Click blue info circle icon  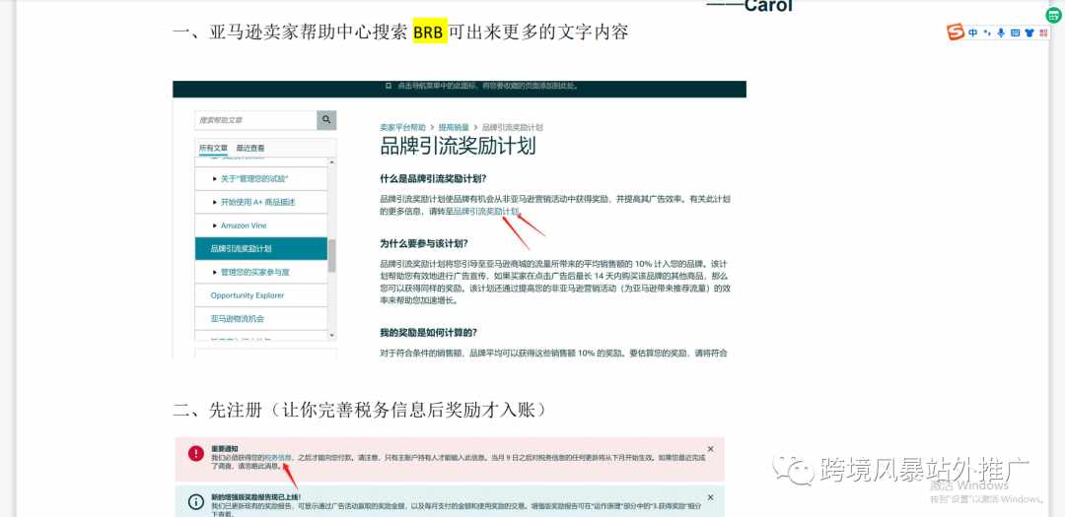tap(195, 502)
